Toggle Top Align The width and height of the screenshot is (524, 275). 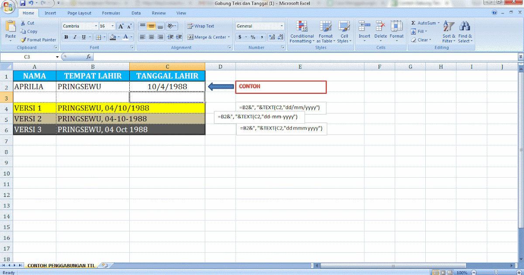tap(142, 26)
